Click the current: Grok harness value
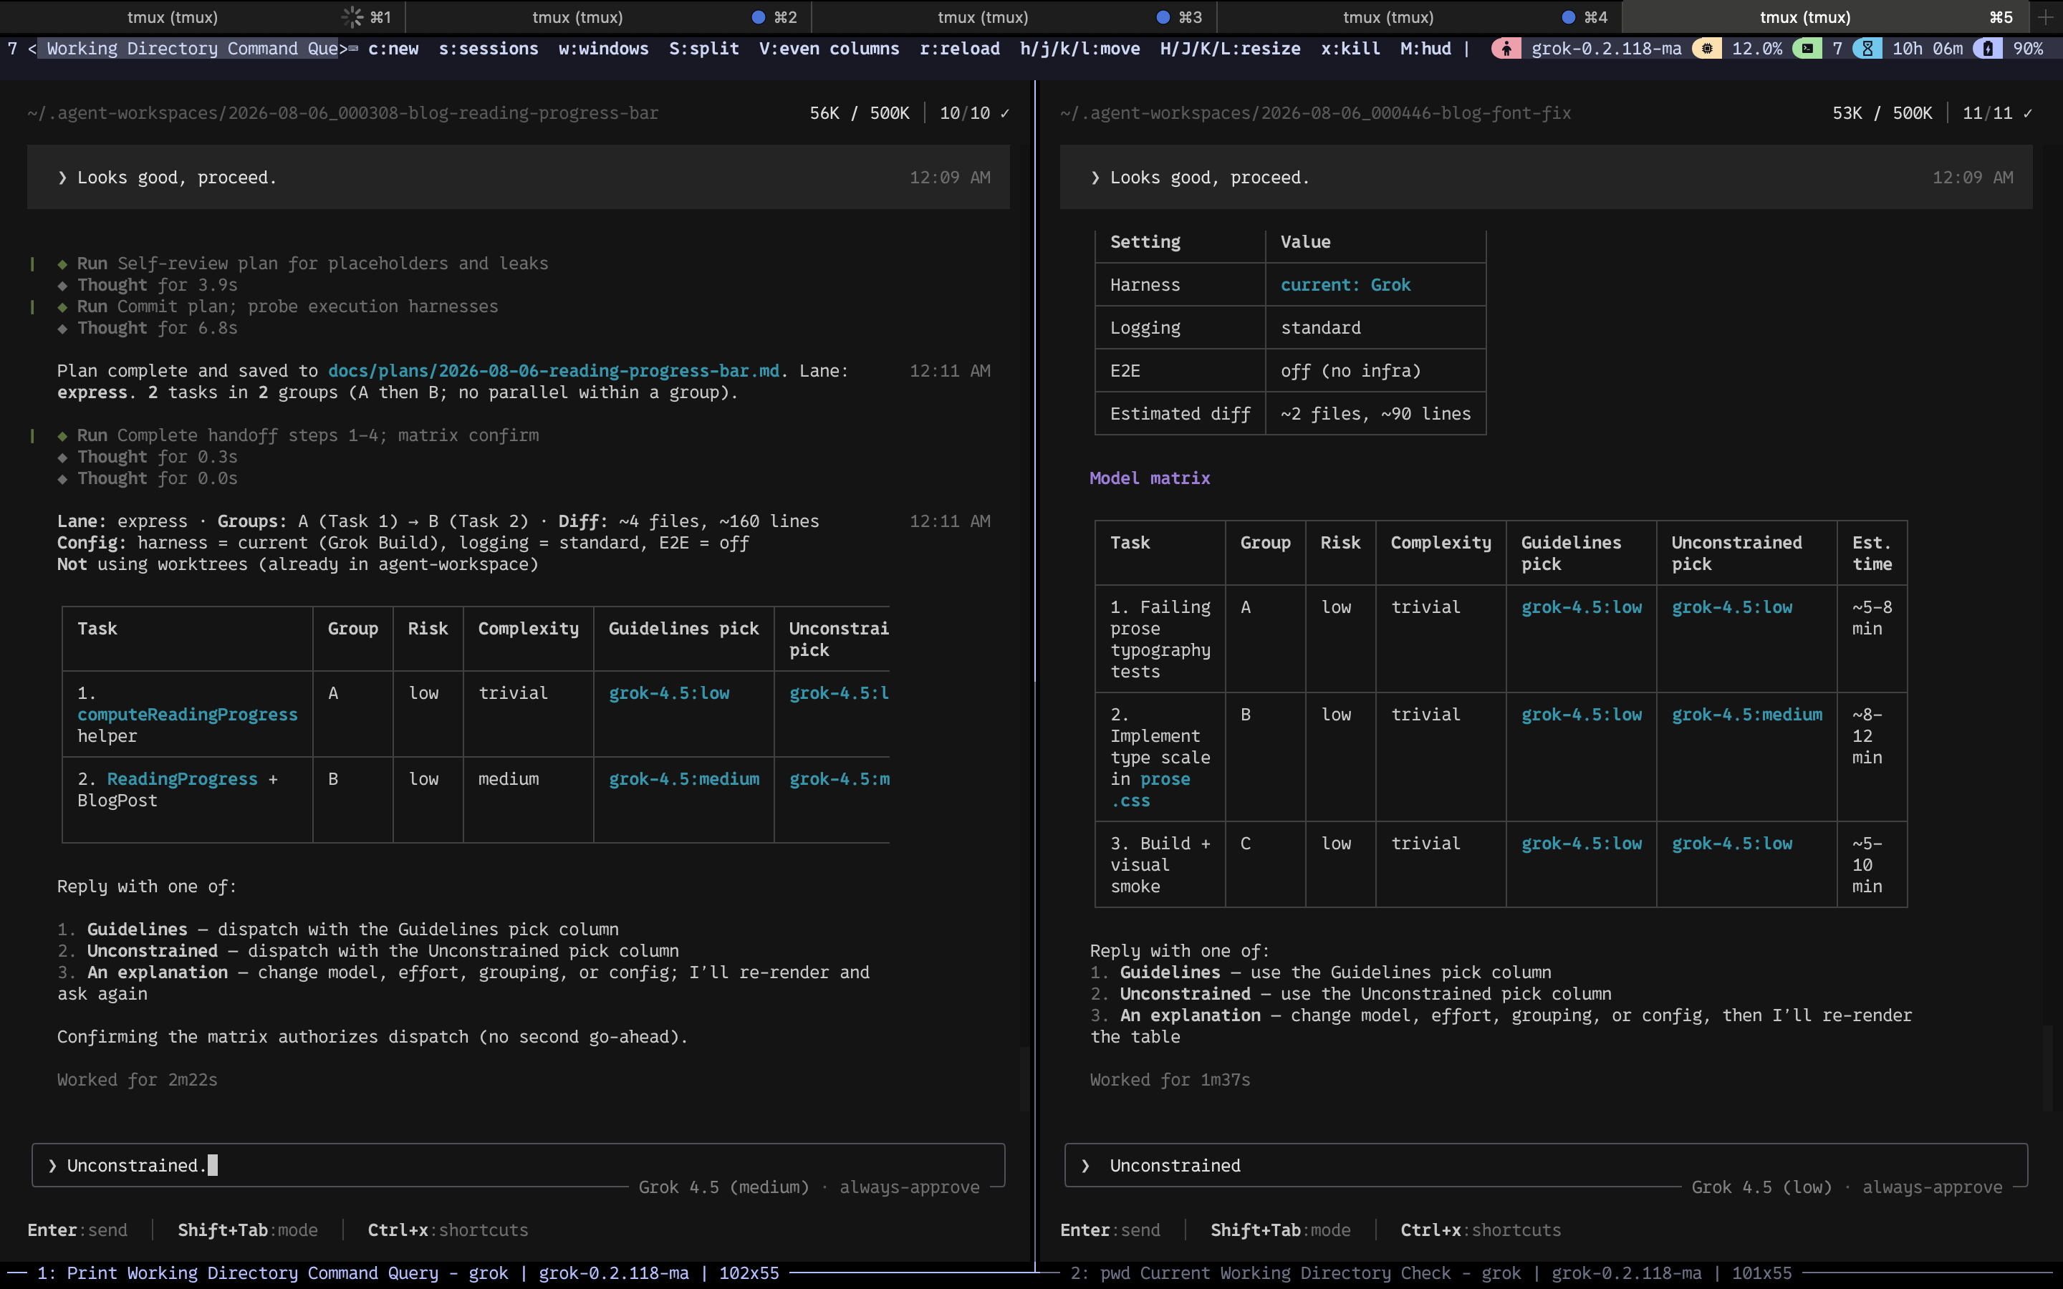The image size is (2063, 1289). [1345, 285]
